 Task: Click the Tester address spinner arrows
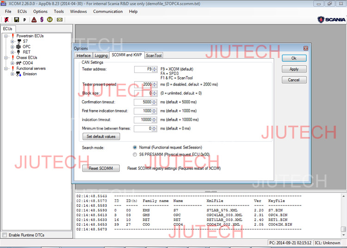[x=155, y=69]
